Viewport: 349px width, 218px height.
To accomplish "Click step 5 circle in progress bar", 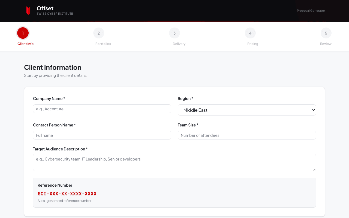I will [x=326, y=33].
